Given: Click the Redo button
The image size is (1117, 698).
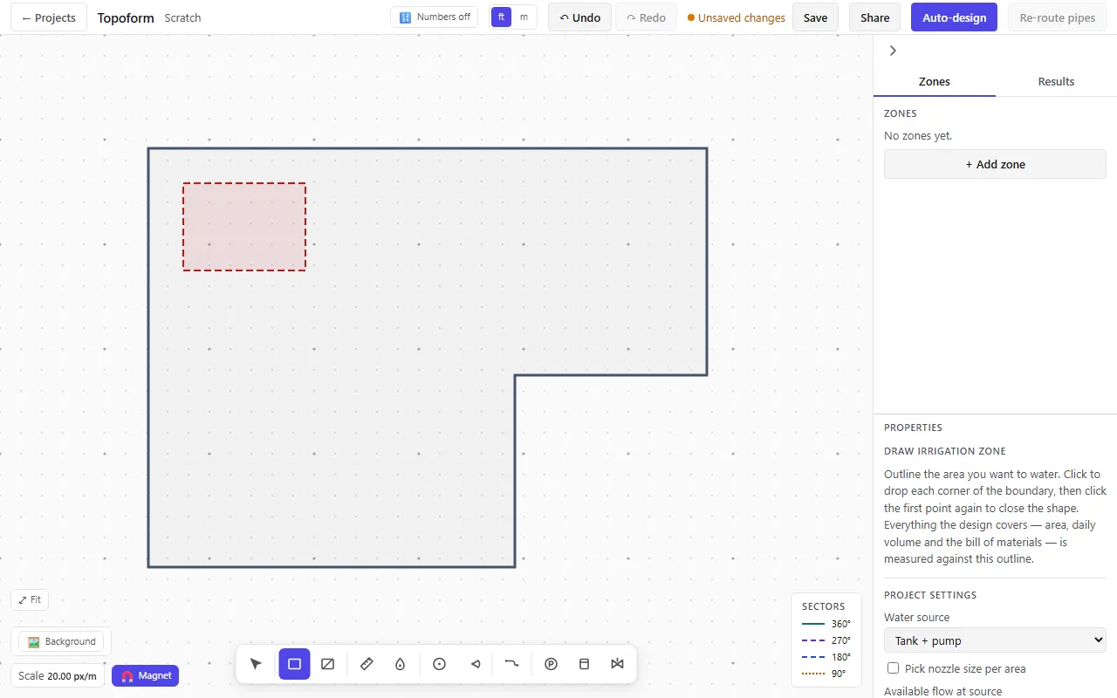Looking at the screenshot, I should point(646,17).
